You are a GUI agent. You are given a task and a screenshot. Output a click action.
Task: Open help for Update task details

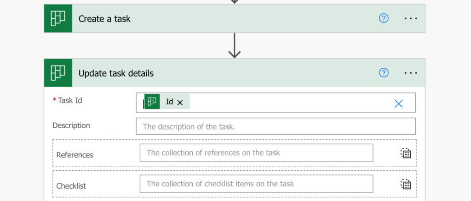point(384,73)
